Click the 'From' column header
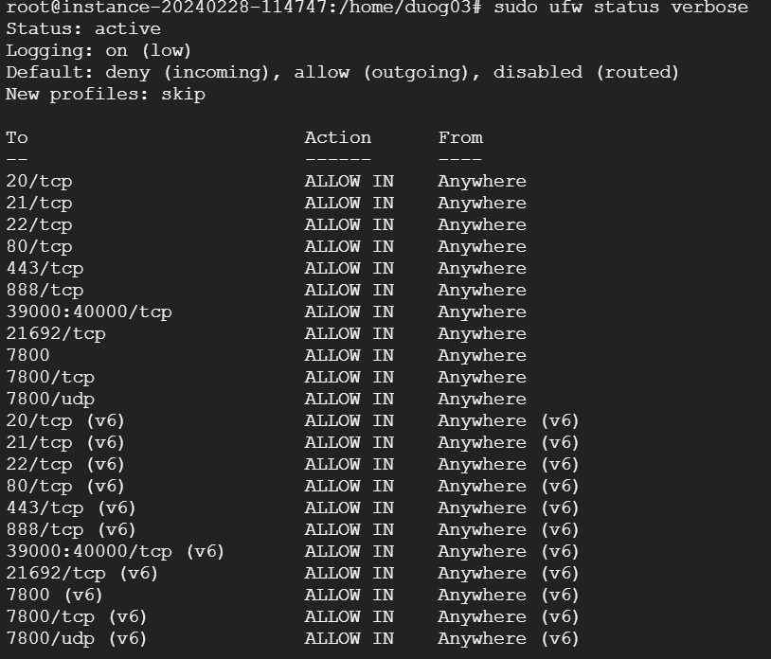This screenshot has height=659, width=771. pyautogui.click(x=460, y=137)
